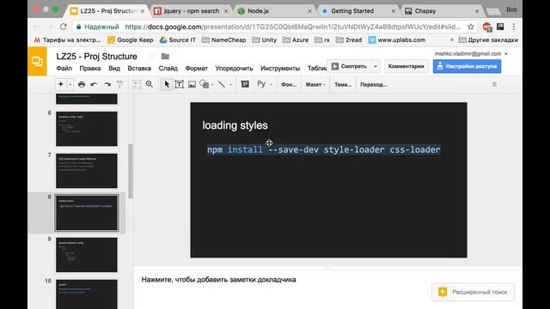Open the Инструменты menu

280,69
